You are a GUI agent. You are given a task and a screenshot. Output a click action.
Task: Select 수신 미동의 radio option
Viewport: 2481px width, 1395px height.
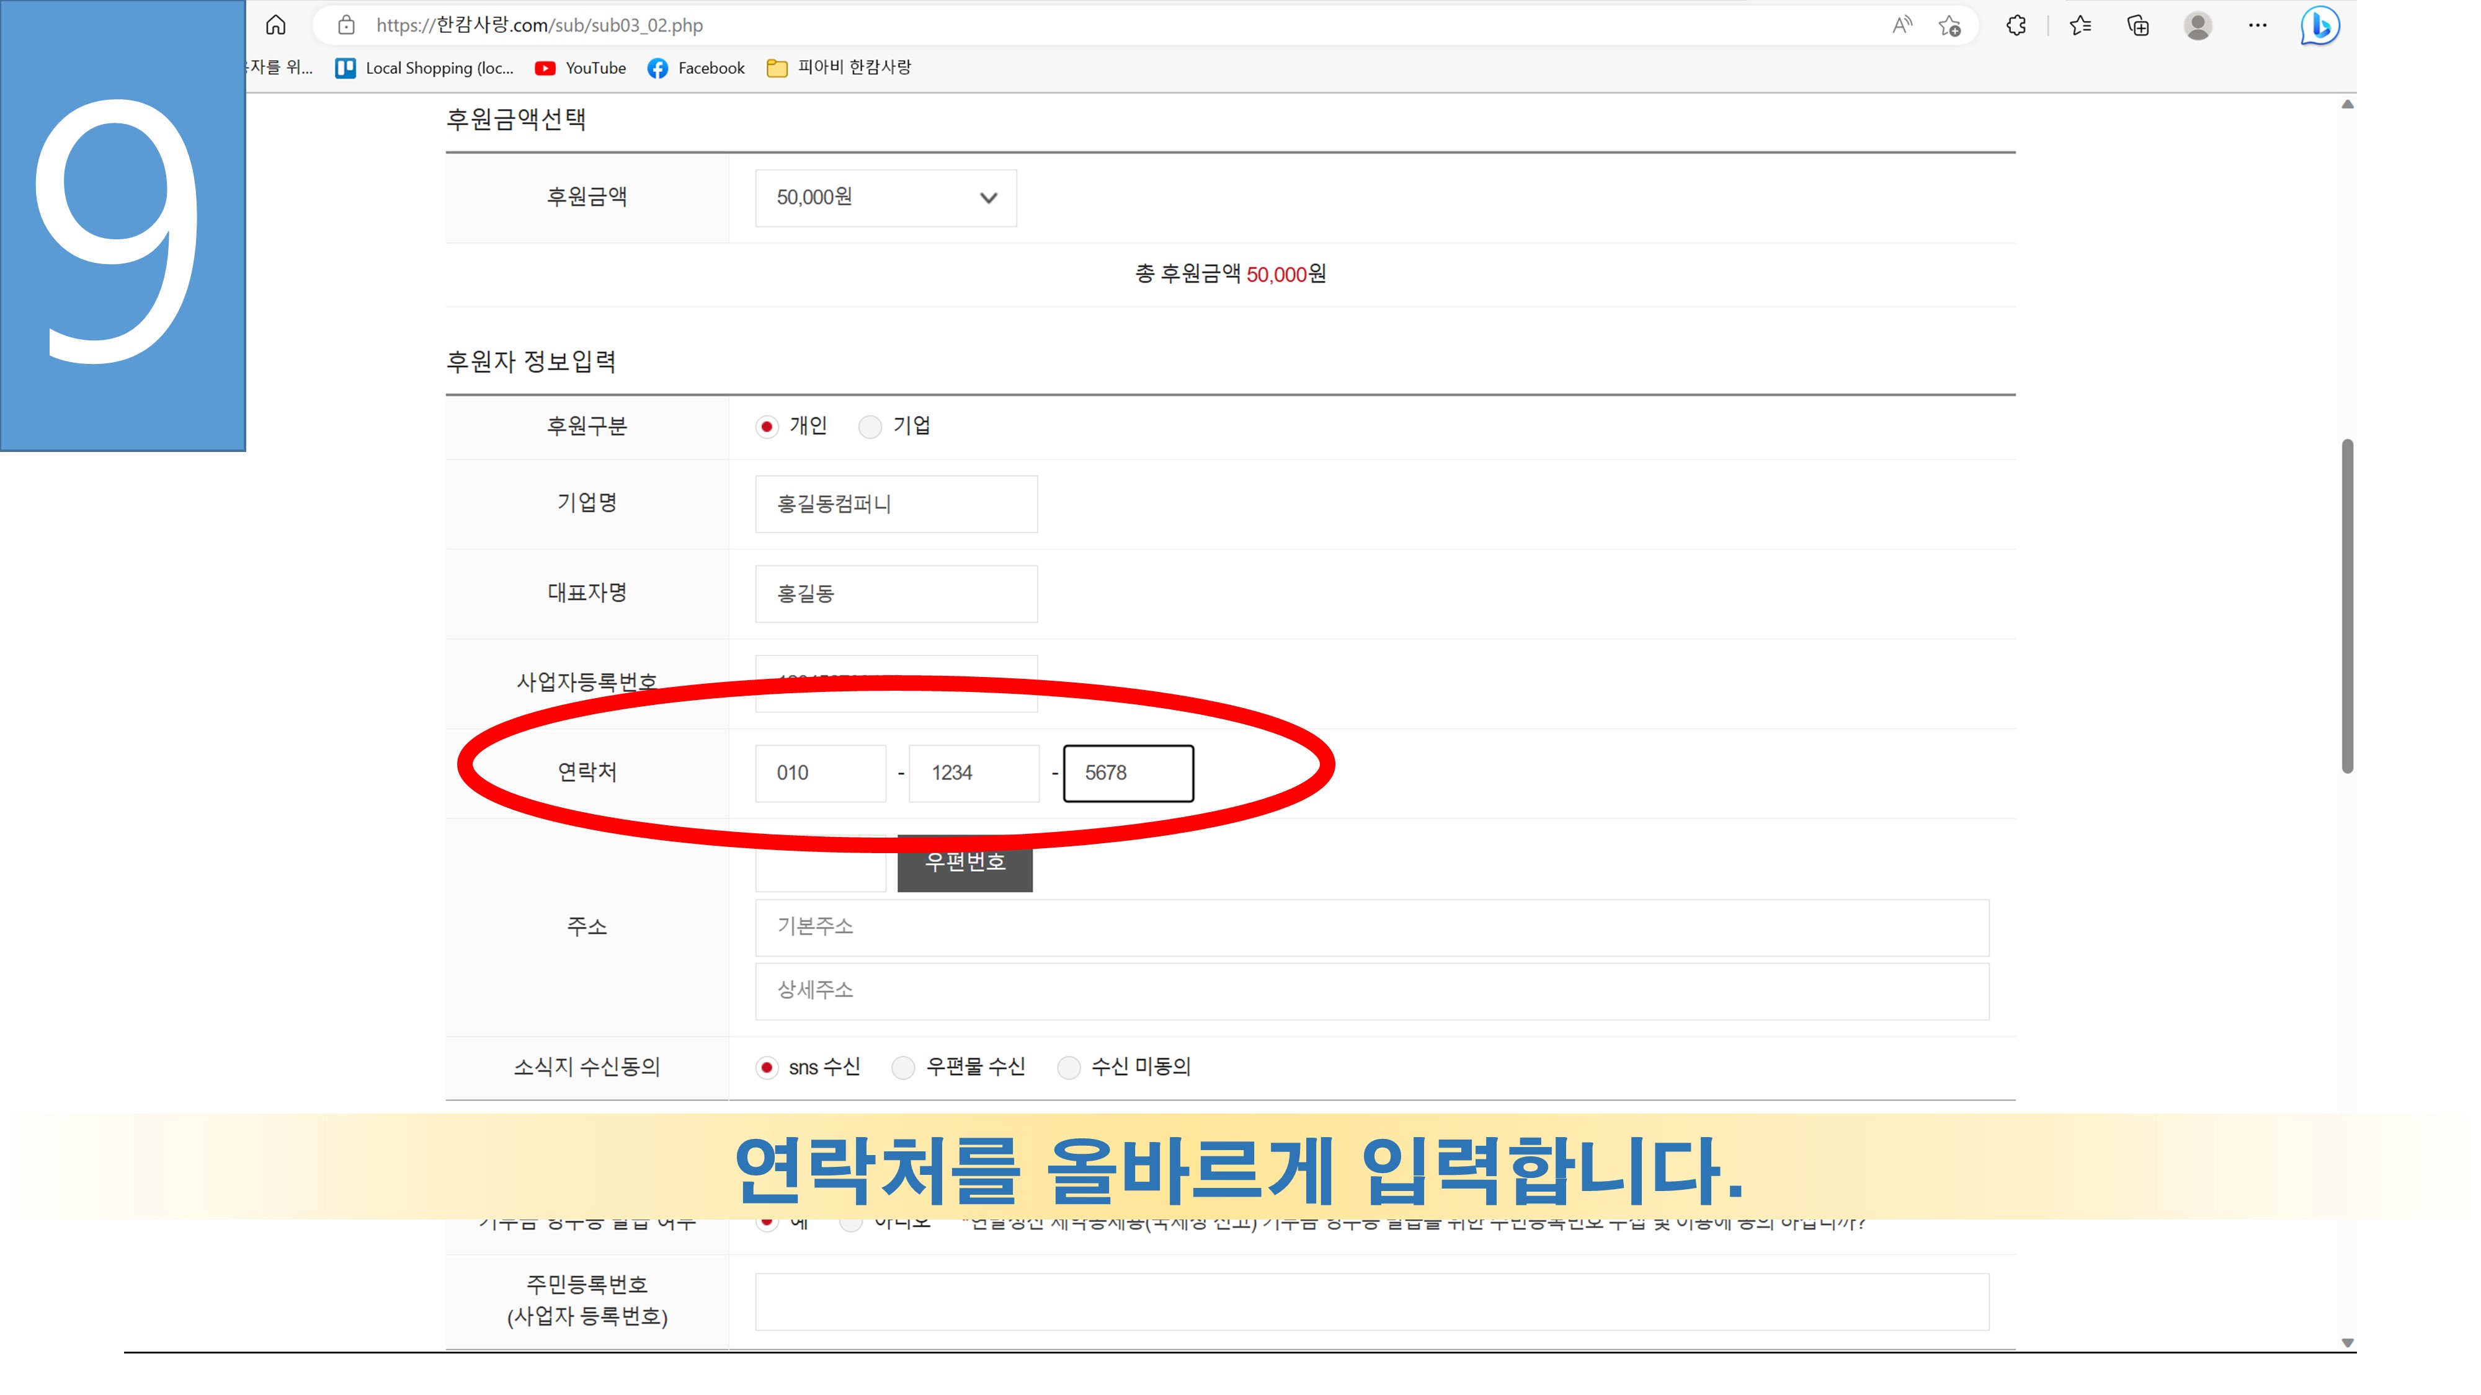pos(1068,1066)
